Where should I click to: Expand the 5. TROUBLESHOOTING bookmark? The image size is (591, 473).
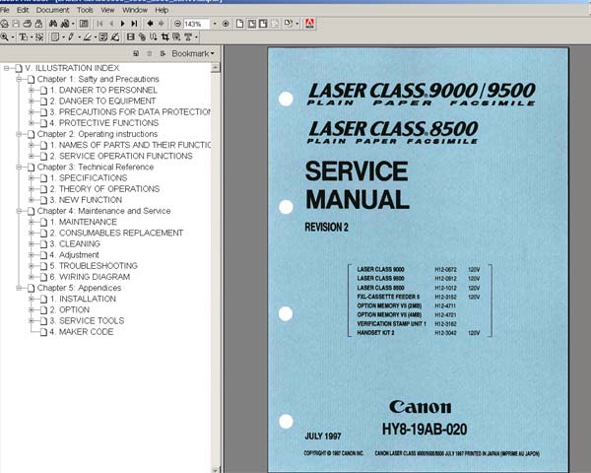(x=32, y=266)
